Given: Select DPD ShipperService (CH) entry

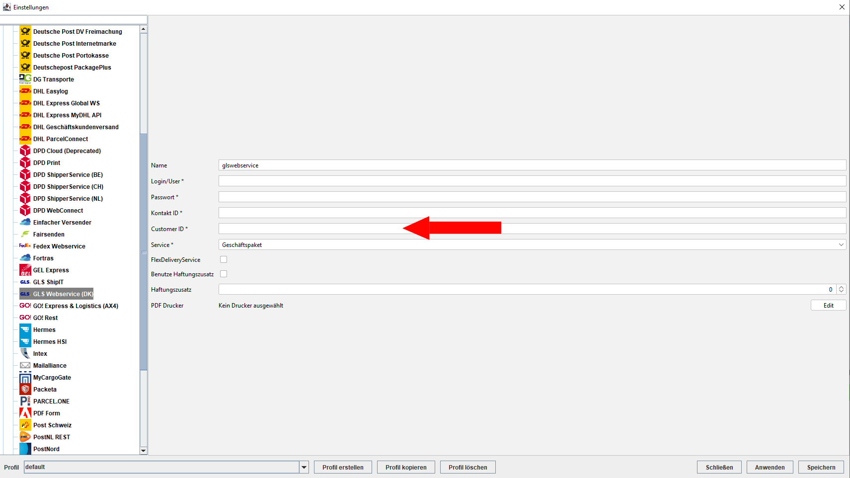Looking at the screenshot, I should click(x=68, y=186).
